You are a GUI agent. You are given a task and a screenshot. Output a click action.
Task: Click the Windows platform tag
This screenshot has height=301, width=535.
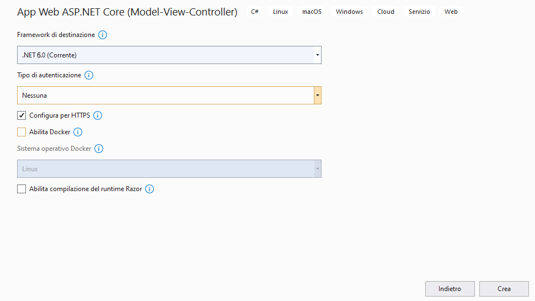349,12
